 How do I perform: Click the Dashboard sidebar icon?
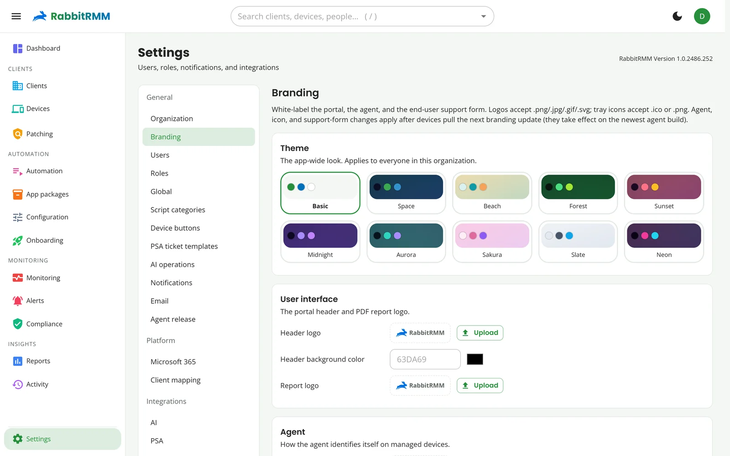(x=17, y=48)
